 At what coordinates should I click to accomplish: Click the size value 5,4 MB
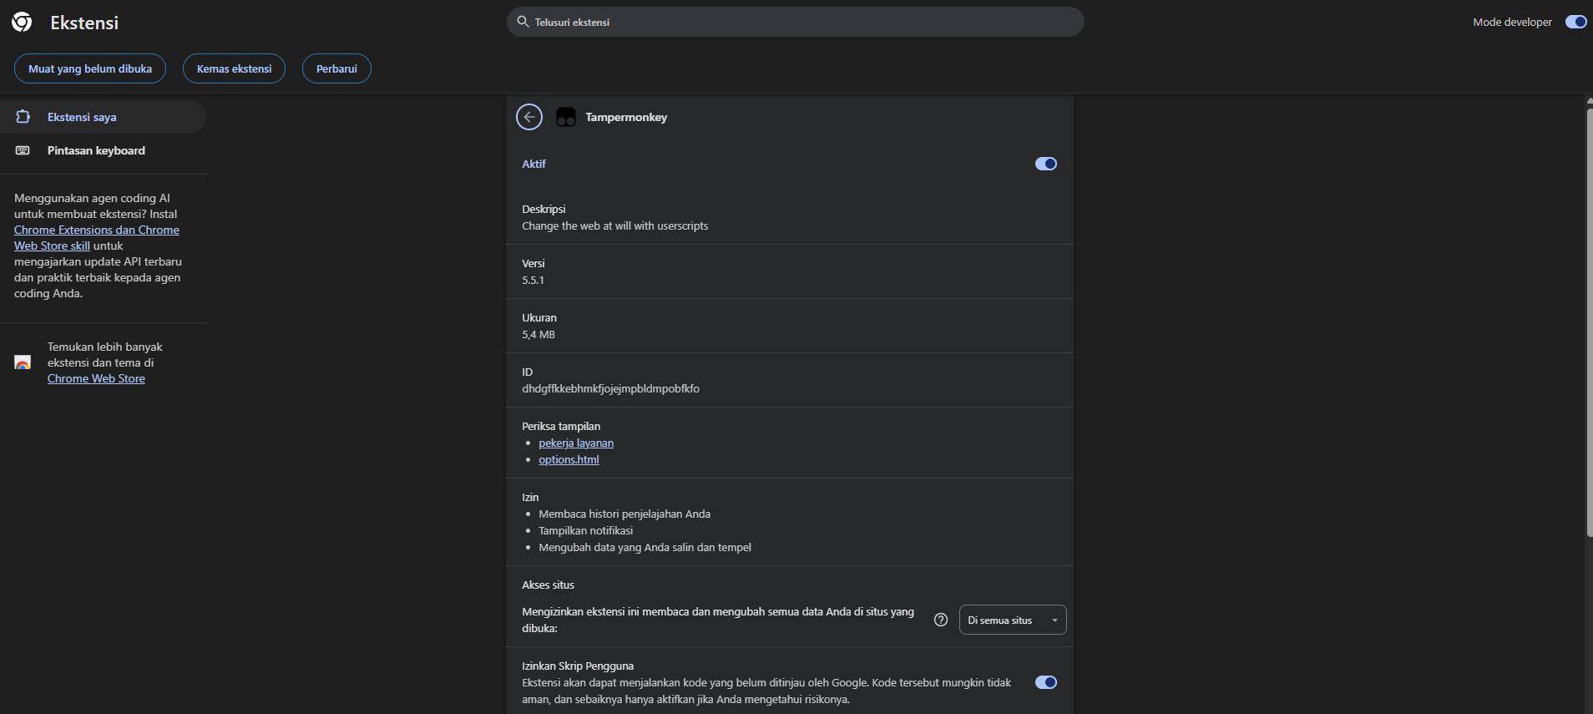[539, 335]
